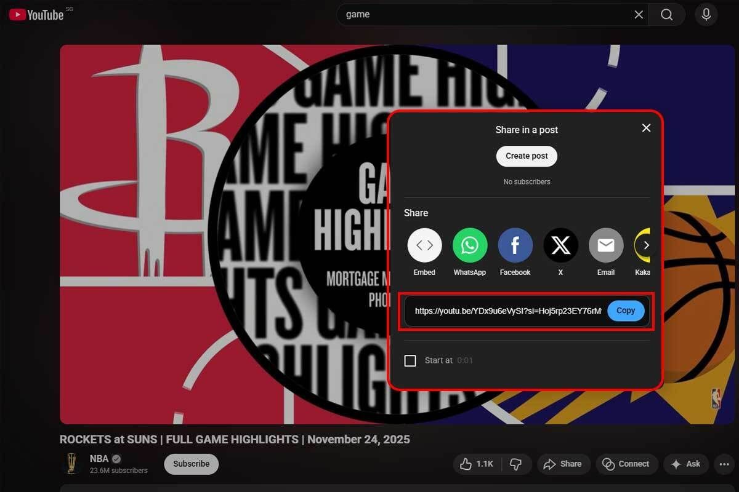
Task: Share the video on X
Action: [x=560, y=245]
